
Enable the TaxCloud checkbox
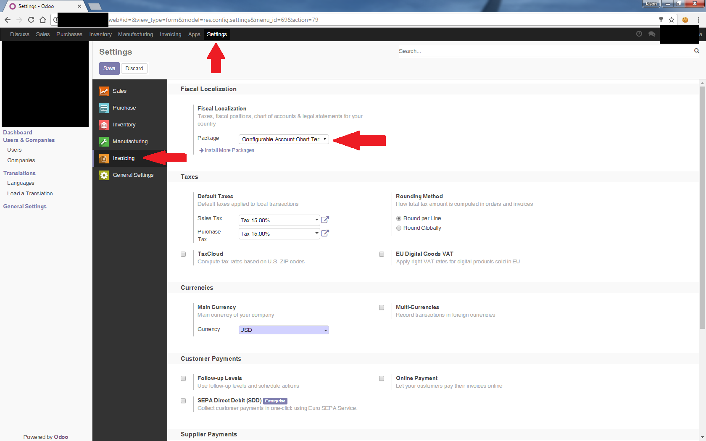pos(183,254)
